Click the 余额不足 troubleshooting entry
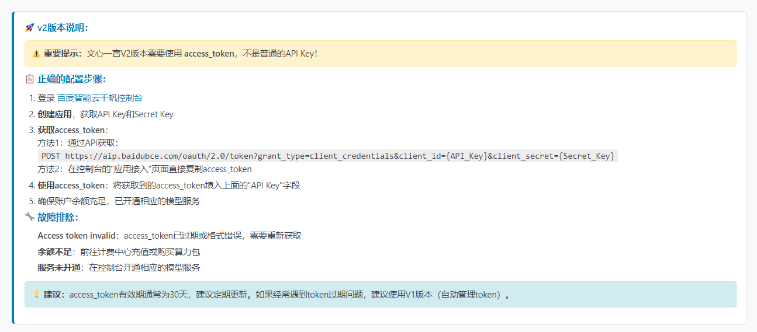The height and width of the screenshot is (332, 757). pyautogui.click(x=119, y=252)
